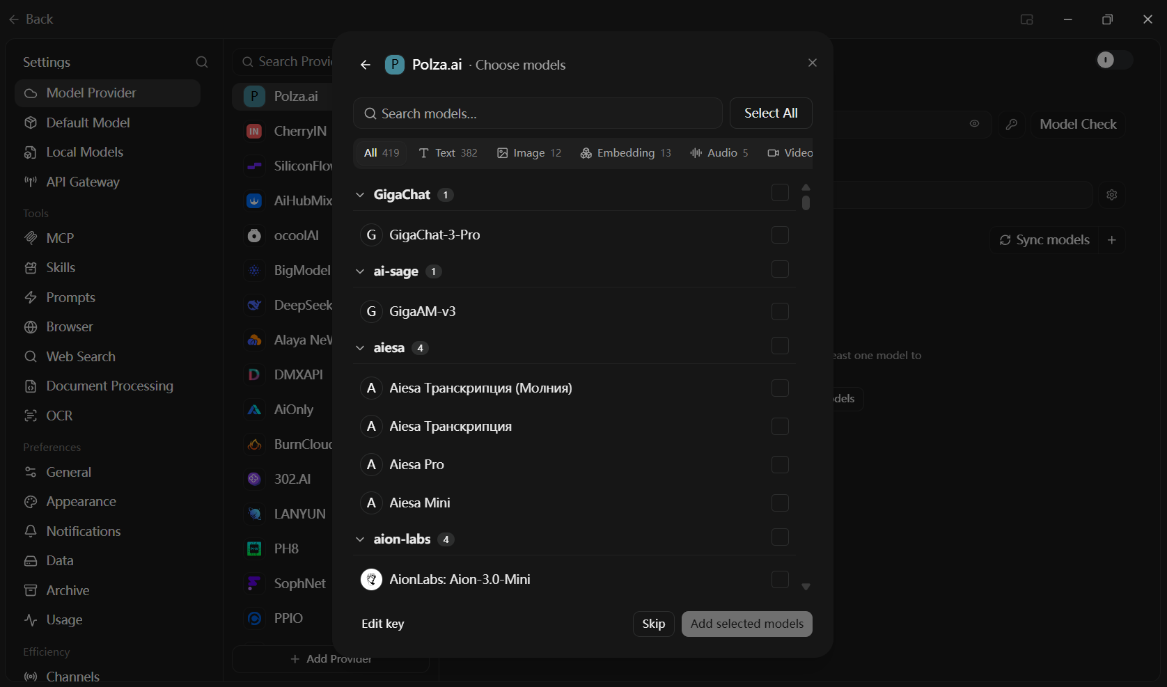This screenshot has width=1167, height=687.
Task: Check the GigaAM-v3 model checkbox
Action: click(780, 312)
